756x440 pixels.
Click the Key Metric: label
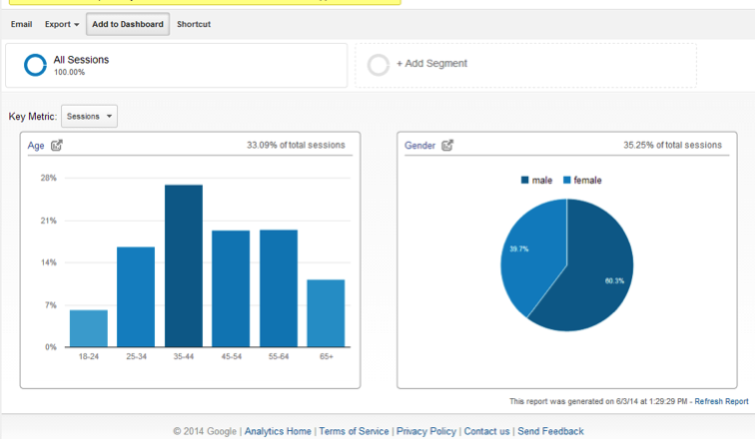(x=33, y=117)
